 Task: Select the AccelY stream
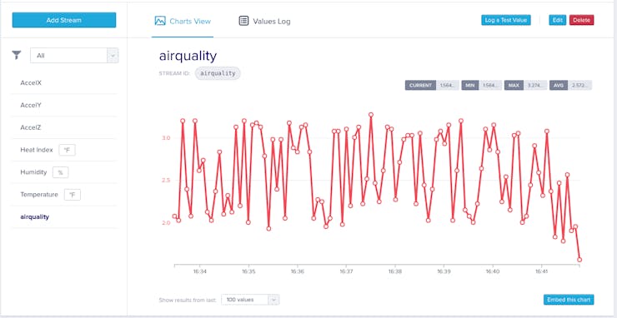coord(63,106)
